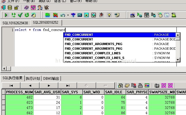Click the first magenta slashed icon

coord(164,86)
